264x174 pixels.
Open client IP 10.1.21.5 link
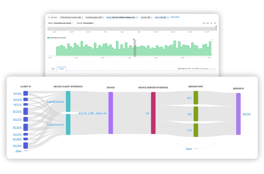pos(17,119)
